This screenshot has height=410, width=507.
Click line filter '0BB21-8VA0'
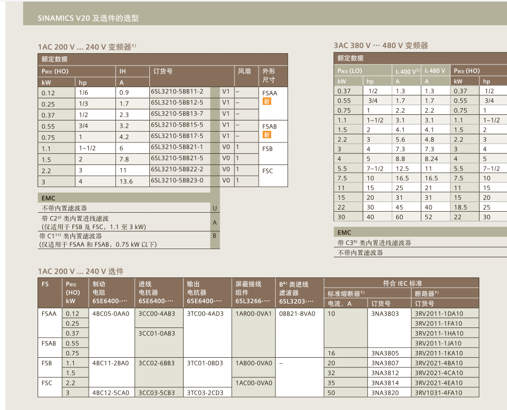pyautogui.click(x=297, y=314)
